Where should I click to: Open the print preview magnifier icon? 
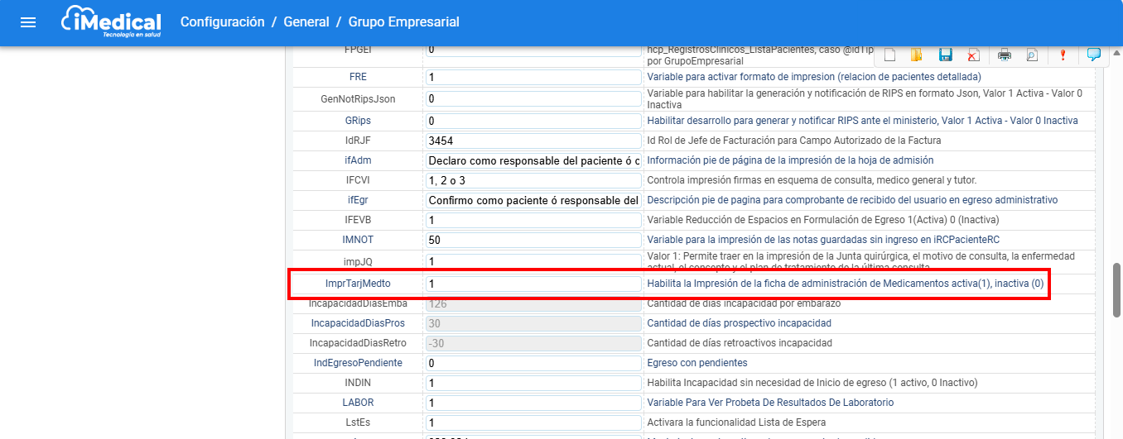[x=1032, y=55]
